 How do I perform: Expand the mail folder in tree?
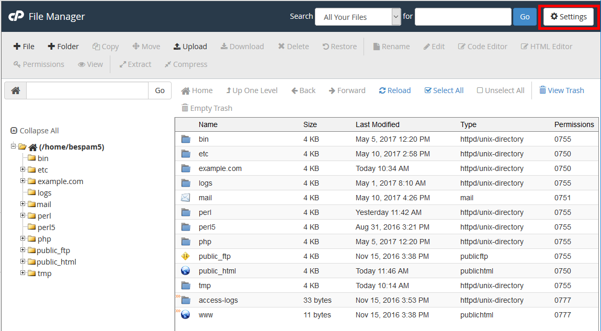pyautogui.click(x=22, y=204)
